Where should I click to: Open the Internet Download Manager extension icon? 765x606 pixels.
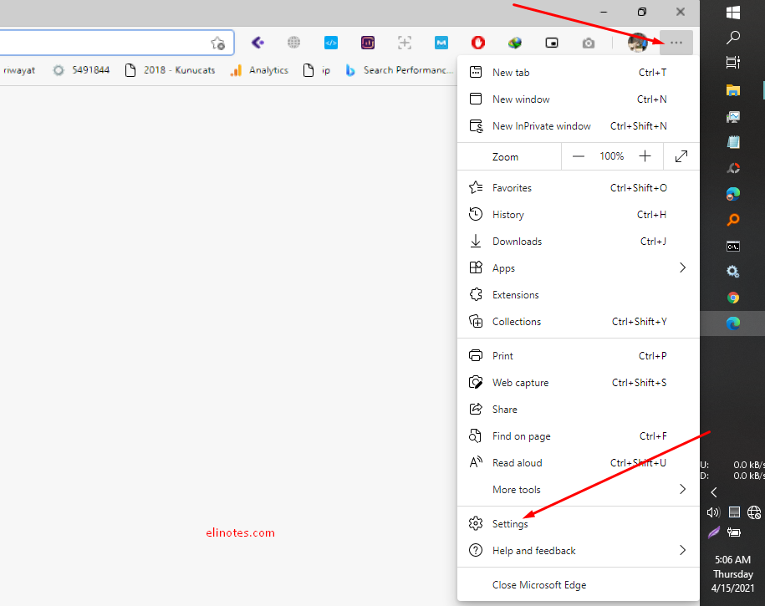click(x=514, y=43)
